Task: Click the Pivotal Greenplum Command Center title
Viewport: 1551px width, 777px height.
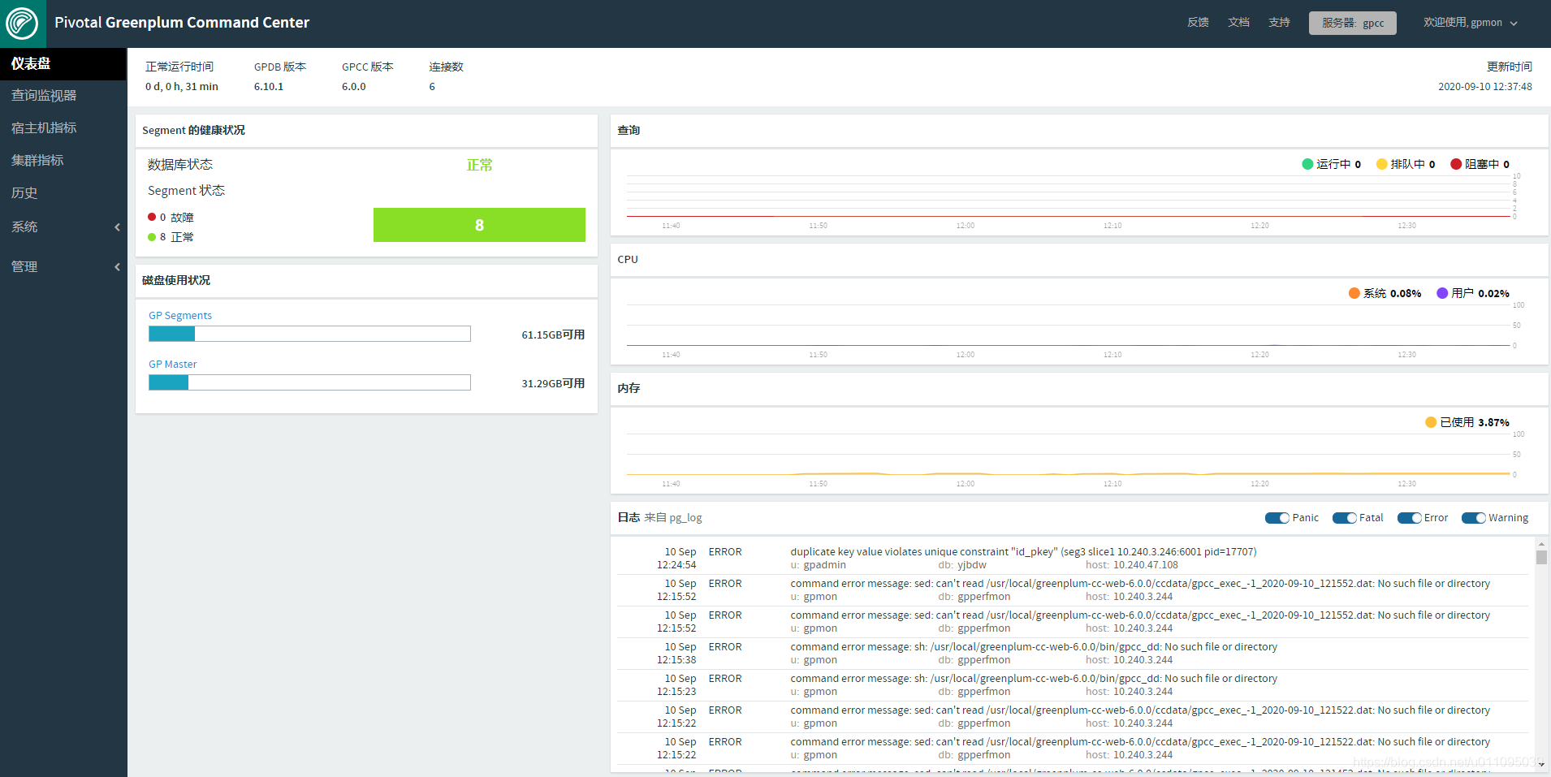Action: [x=182, y=23]
